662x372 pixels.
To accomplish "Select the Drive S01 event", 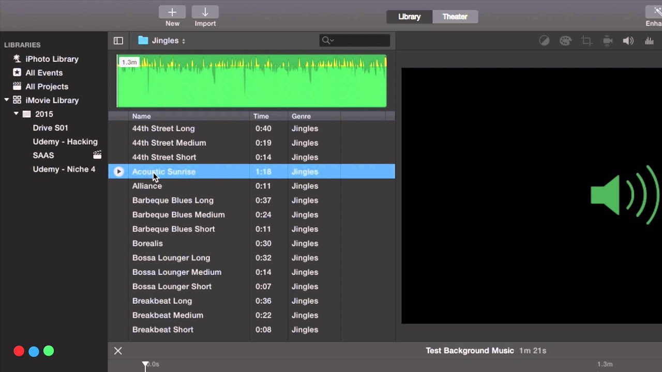I will coord(50,128).
